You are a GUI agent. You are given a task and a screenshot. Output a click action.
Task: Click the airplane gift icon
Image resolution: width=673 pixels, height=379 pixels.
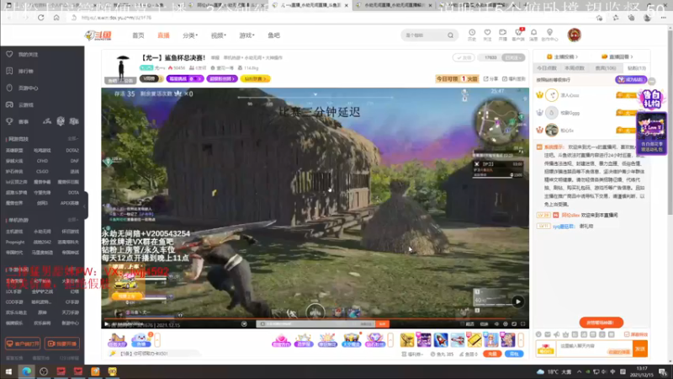coord(458,340)
